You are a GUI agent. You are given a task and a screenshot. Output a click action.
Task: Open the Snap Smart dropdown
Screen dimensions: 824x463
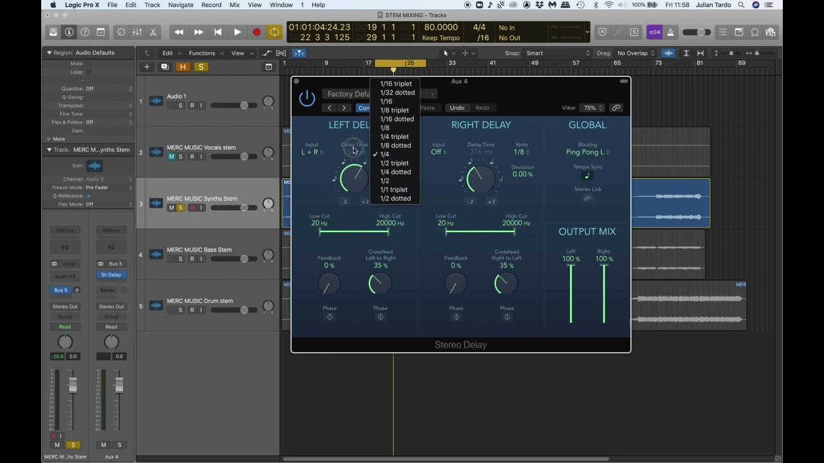click(557, 53)
